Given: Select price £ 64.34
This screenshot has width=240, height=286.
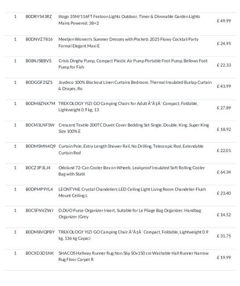Looking at the screenshot, I should [224, 172].
